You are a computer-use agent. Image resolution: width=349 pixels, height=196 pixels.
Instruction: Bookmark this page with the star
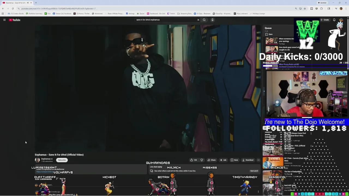click(305, 8)
